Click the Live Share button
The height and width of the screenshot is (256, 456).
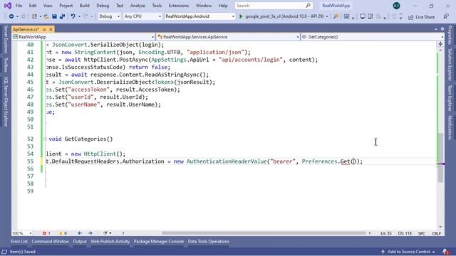[x=422, y=17]
